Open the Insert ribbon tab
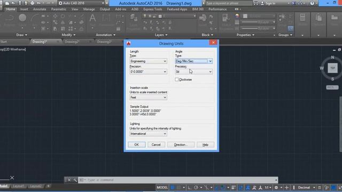Screen dimensions: 342x192 click(x=24, y=9)
